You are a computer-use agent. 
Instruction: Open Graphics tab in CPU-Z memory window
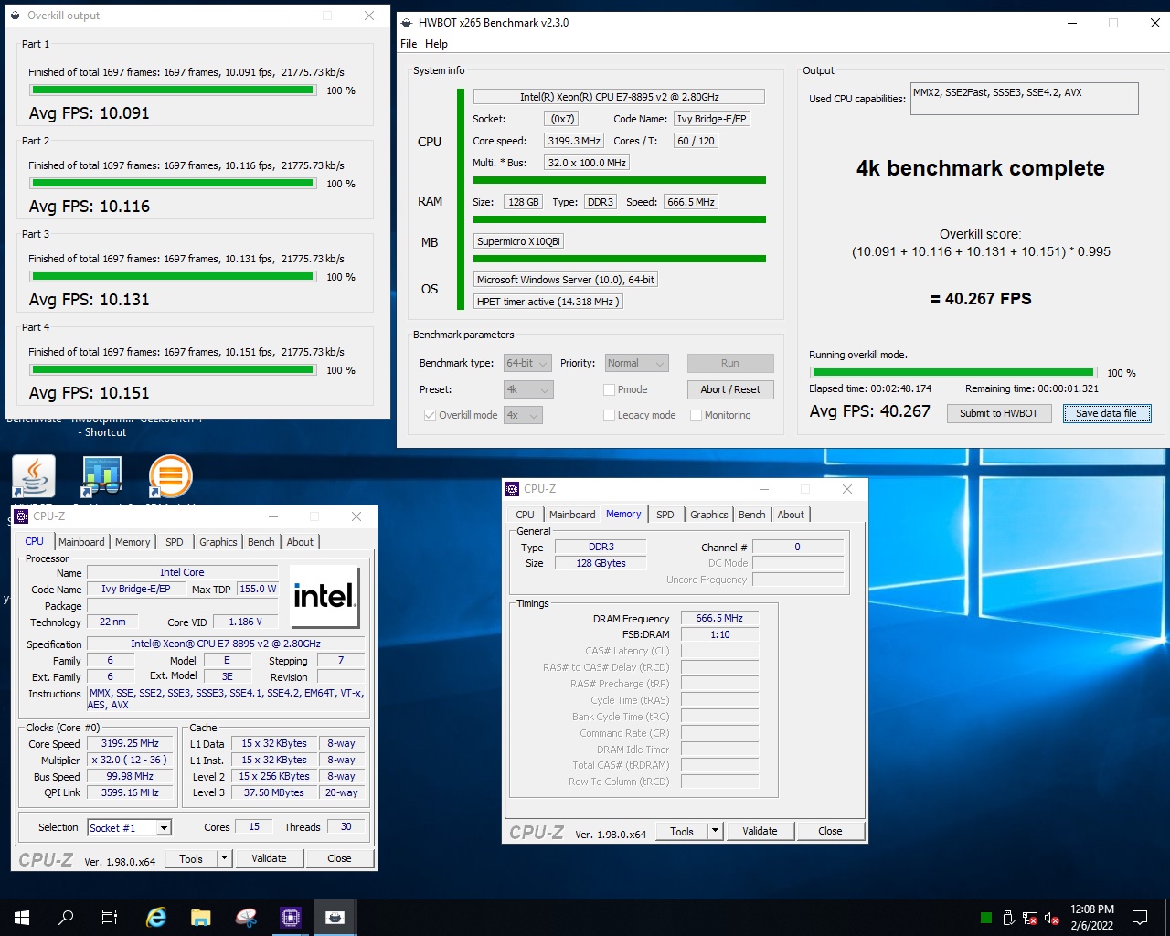(x=709, y=515)
